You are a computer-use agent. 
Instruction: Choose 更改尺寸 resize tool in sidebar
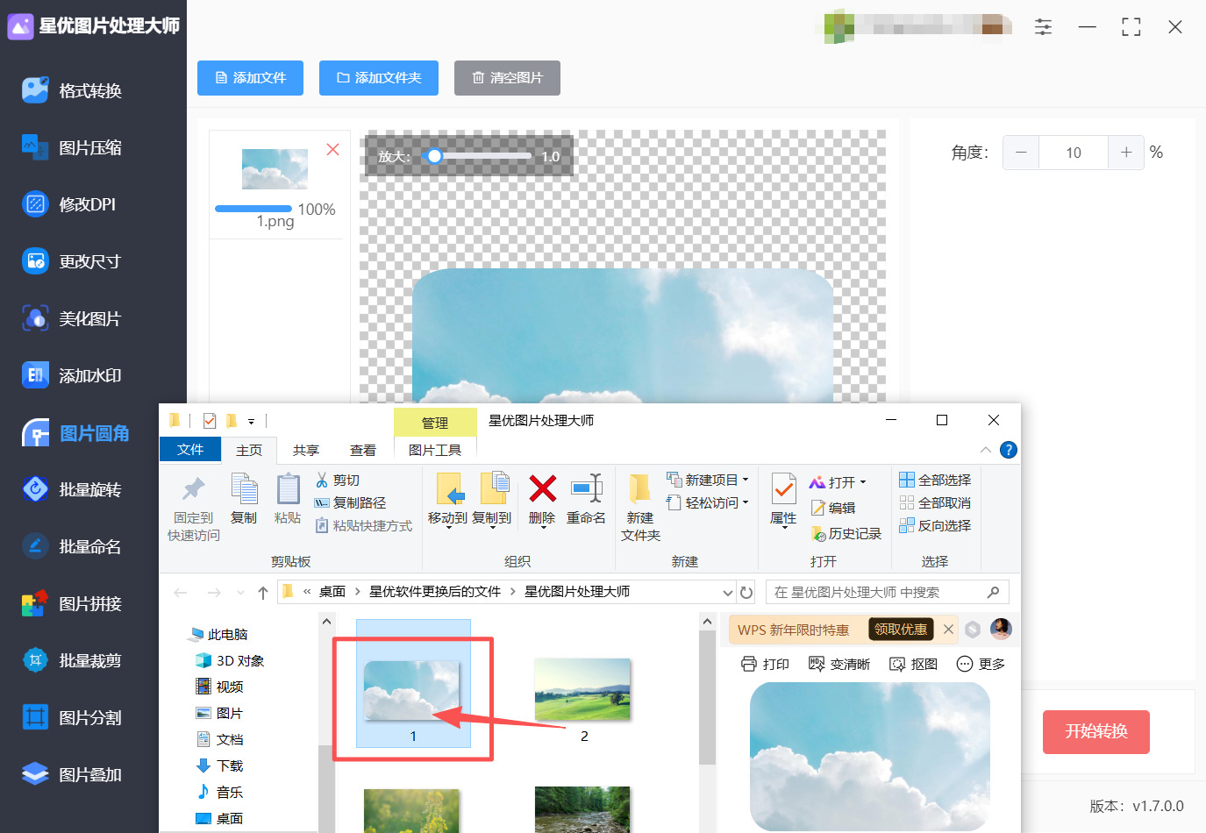(72, 261)
